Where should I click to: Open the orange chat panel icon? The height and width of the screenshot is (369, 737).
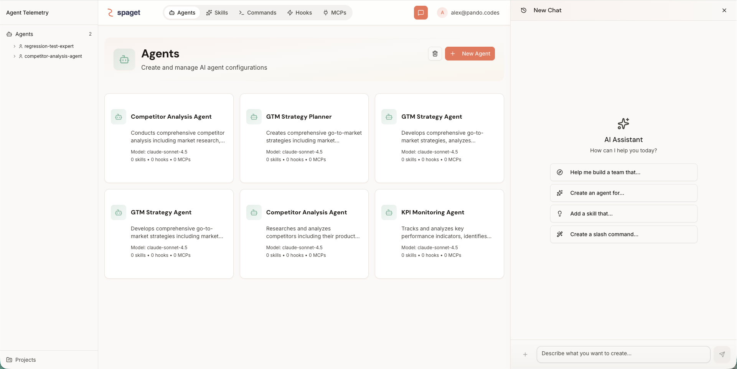tap(420, 13)
